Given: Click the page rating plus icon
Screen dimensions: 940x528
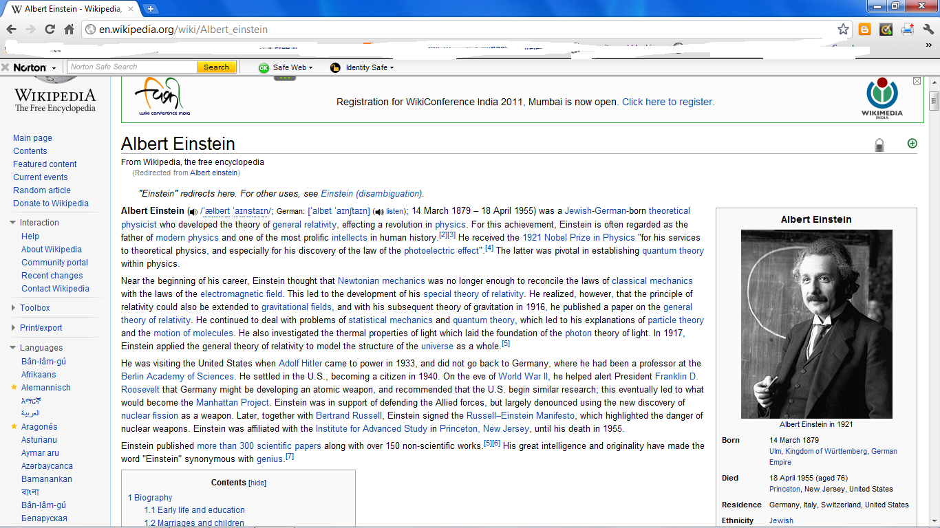Looking at the screenshot, I should coord(912,143).
